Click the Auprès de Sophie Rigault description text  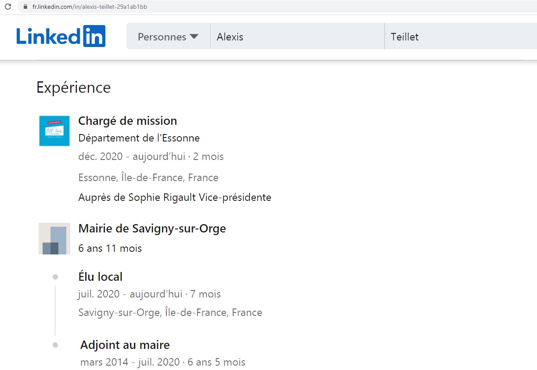[x=174, y=197]
